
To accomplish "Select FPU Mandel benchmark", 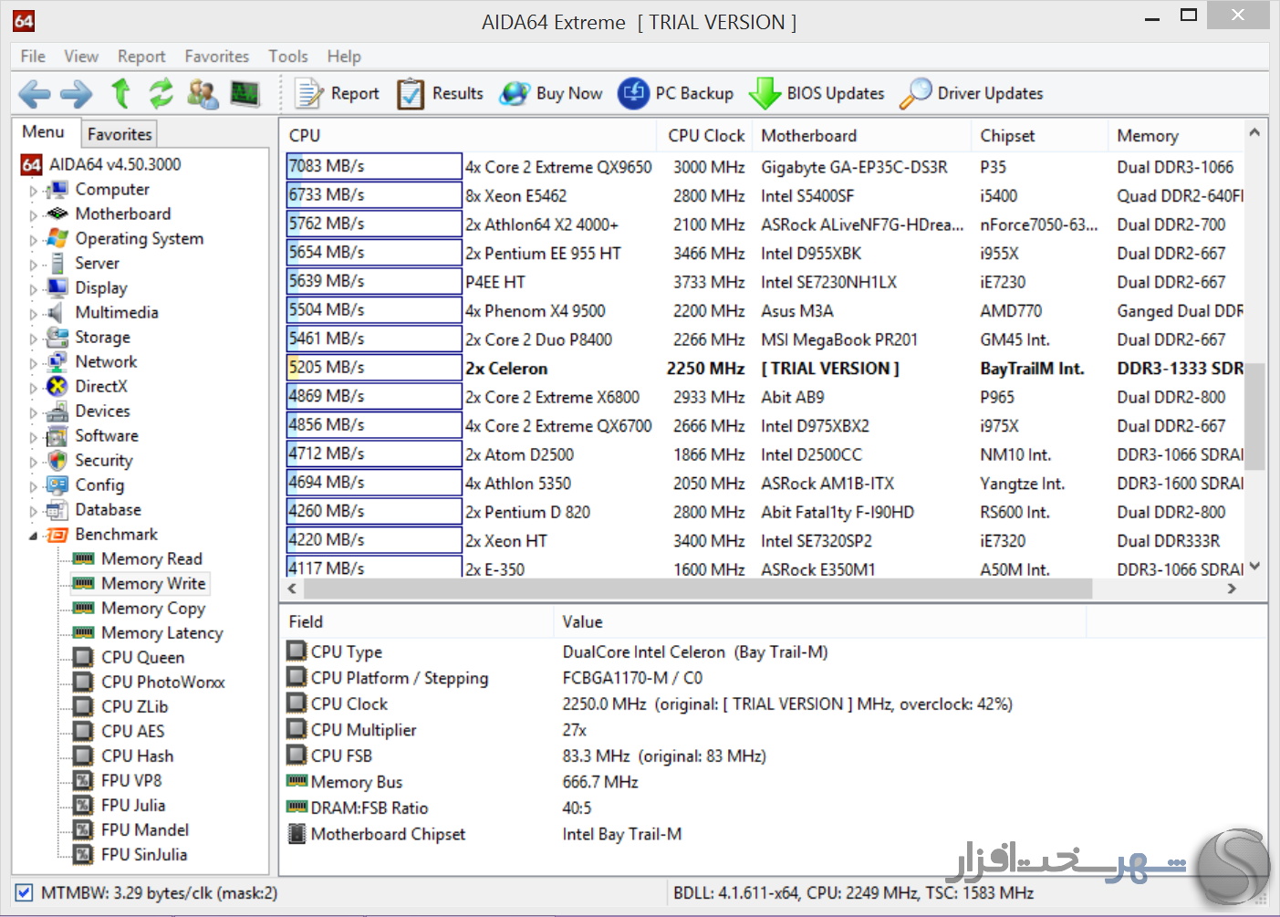I will pyautogui.click(x=145, y=829).
